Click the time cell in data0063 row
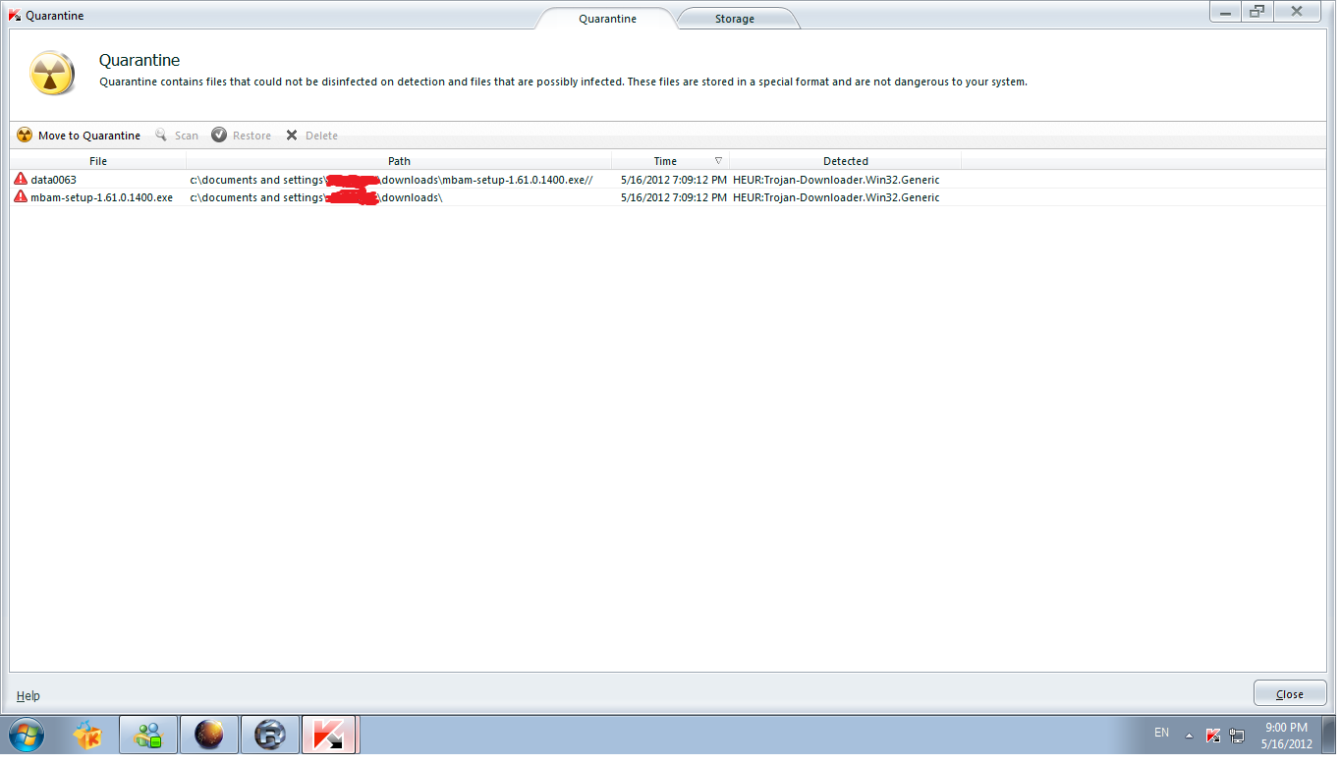The image size is (1341, 765). (x=674, y=180)
